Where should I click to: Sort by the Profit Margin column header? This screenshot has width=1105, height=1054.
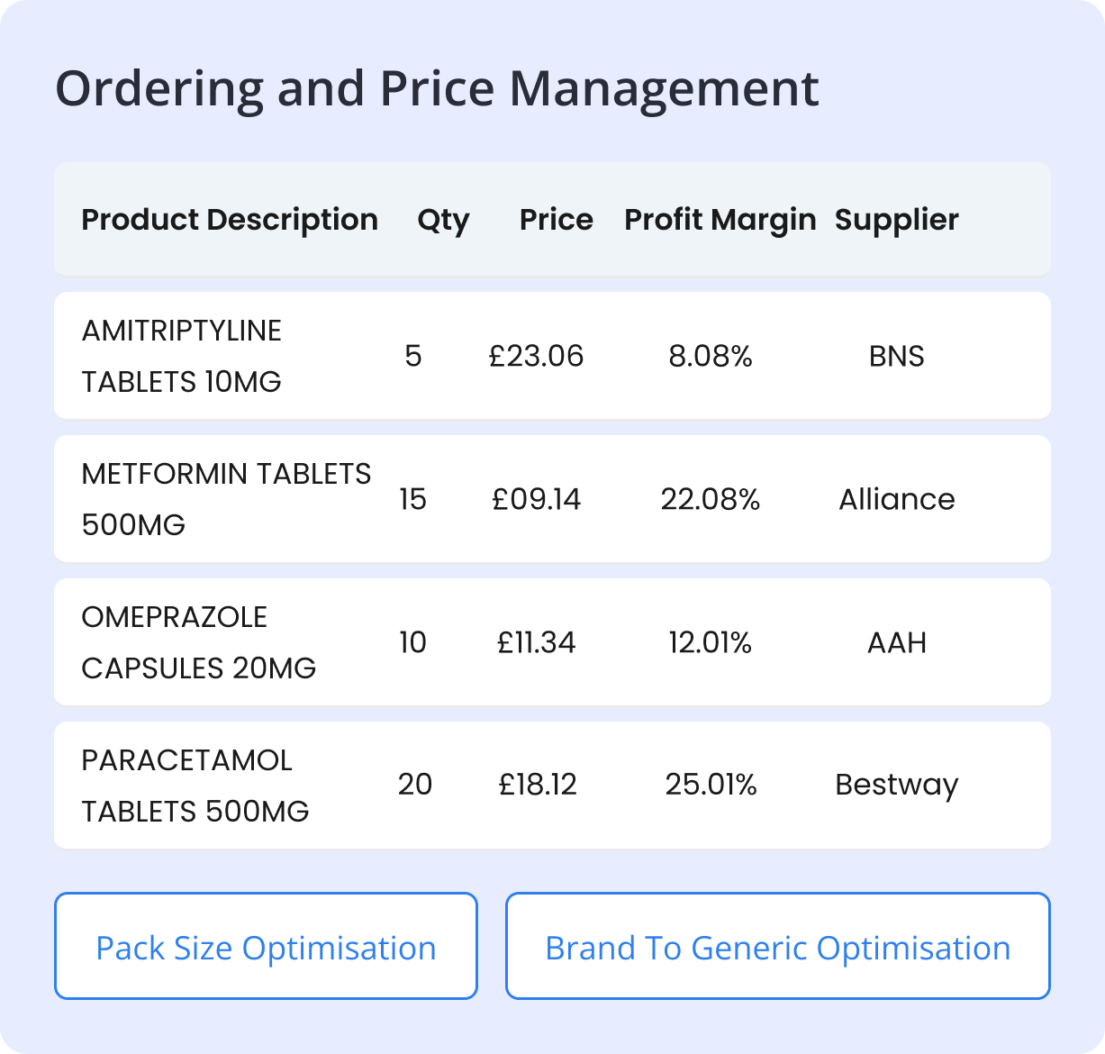[x=720, y=219]
